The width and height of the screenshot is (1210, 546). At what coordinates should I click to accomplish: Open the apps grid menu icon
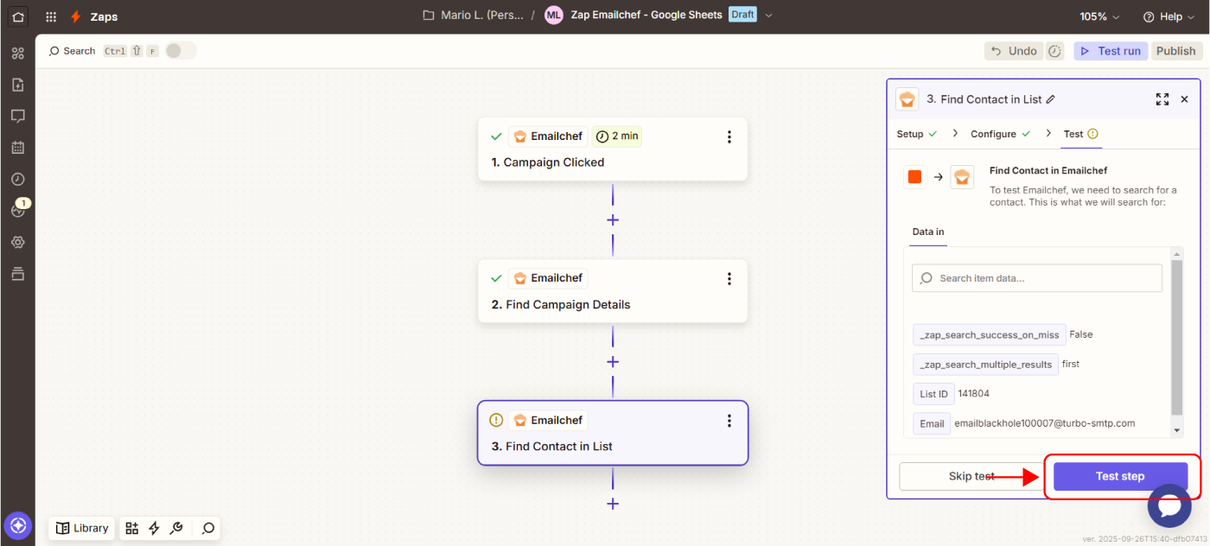[51, 16]
